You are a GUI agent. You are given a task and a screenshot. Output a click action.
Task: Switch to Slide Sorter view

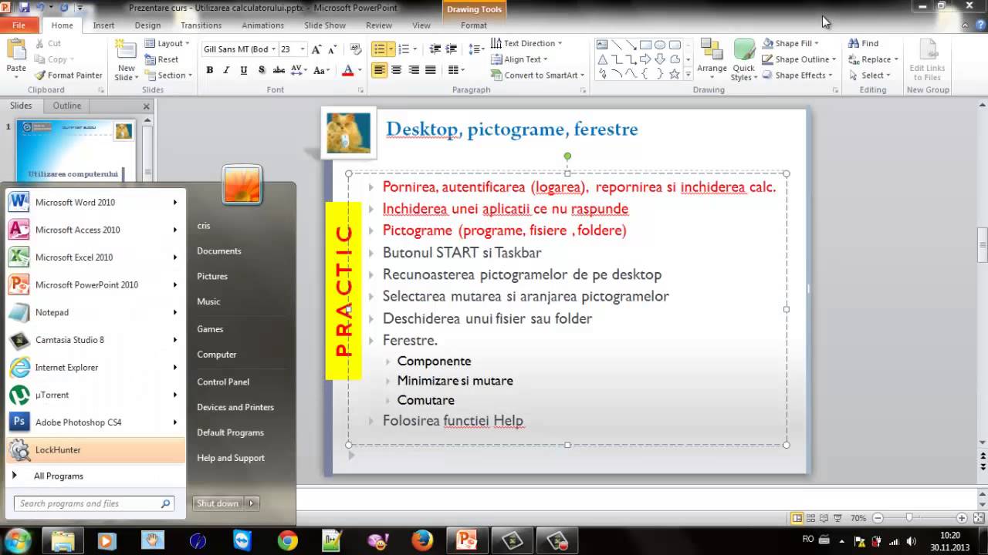tap(810, 518)
